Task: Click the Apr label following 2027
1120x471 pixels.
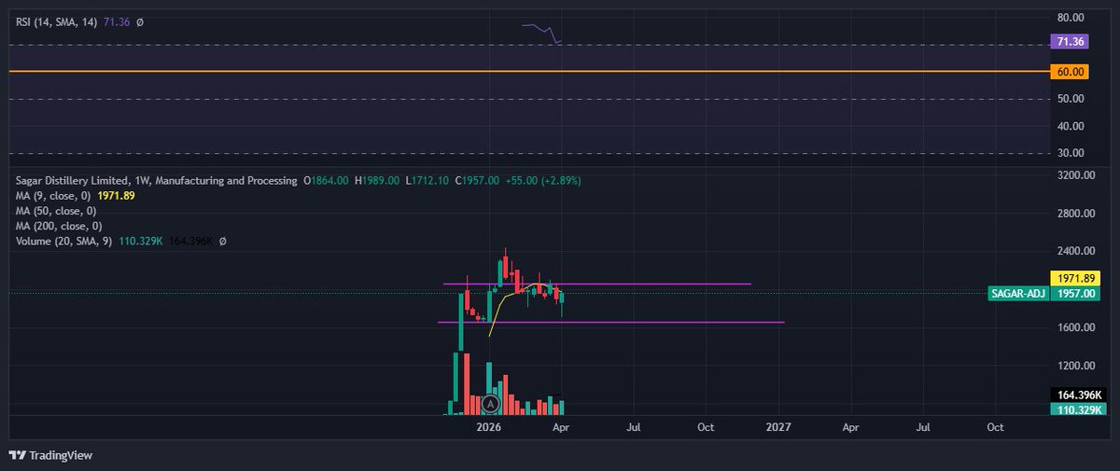Action: pos(850,426)
